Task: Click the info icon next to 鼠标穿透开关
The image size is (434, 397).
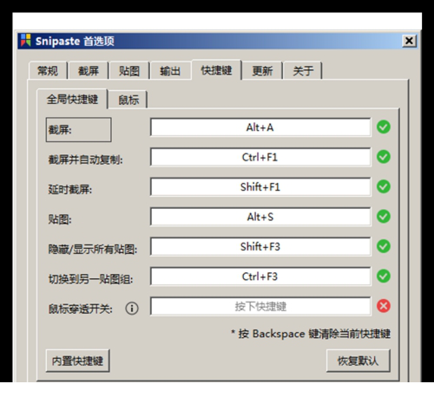Action: point(132,309)
